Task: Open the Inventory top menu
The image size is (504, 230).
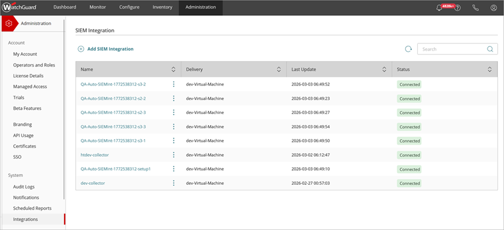Action: [163, 7]
